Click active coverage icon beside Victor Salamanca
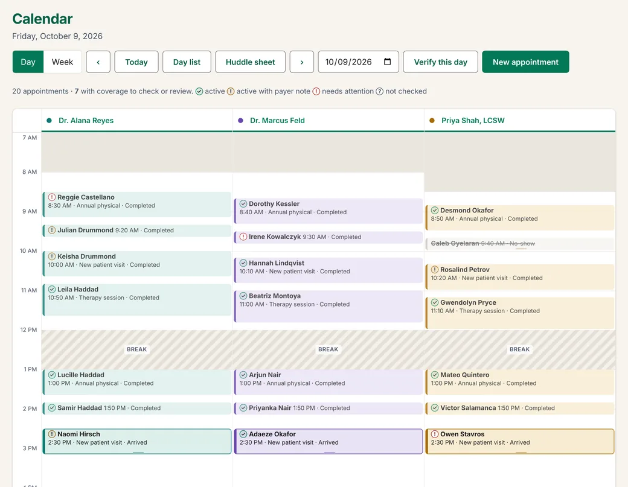Screen dimensions: 628x487 pyautogui.click(x=435, y=408)
